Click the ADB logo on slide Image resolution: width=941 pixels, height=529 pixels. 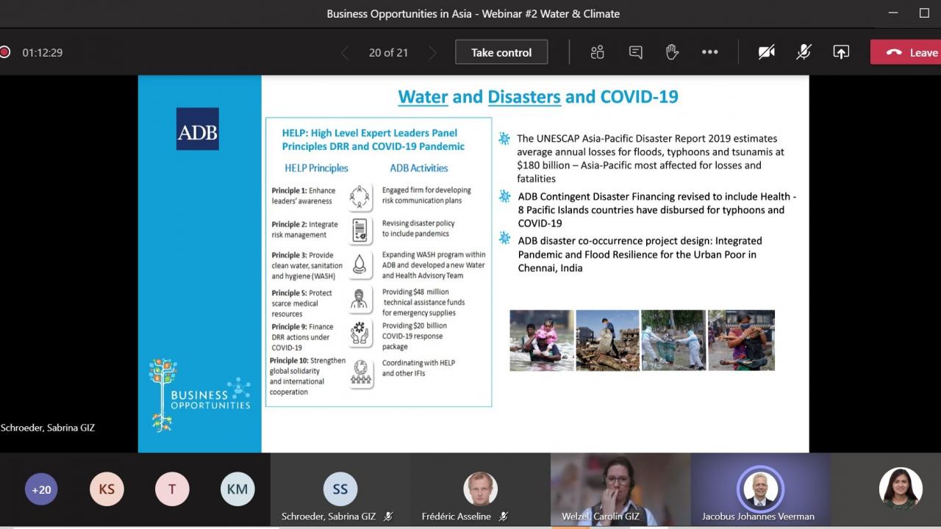pos(198,129)
